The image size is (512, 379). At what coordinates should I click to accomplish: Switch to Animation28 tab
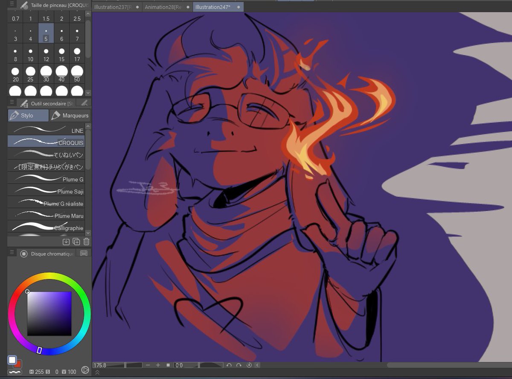[x=167, y=7]
